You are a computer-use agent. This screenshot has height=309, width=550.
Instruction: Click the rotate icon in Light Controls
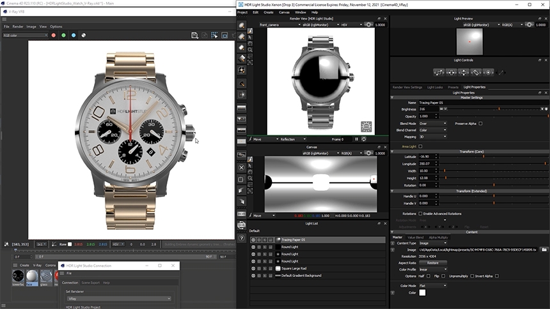[476, 73]
